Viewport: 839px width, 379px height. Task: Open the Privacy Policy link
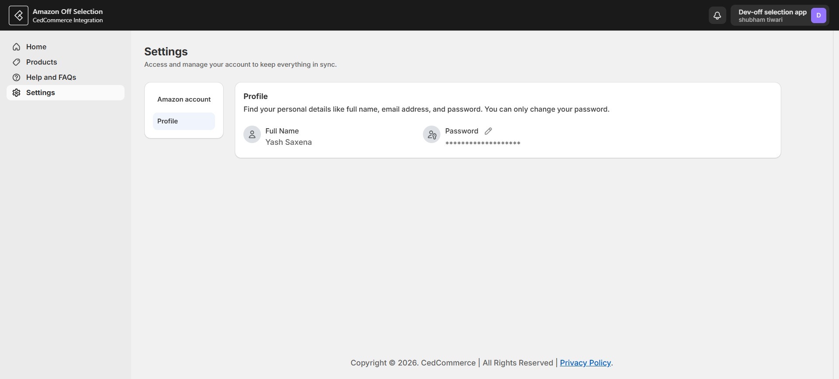click(x=585, y=363)
